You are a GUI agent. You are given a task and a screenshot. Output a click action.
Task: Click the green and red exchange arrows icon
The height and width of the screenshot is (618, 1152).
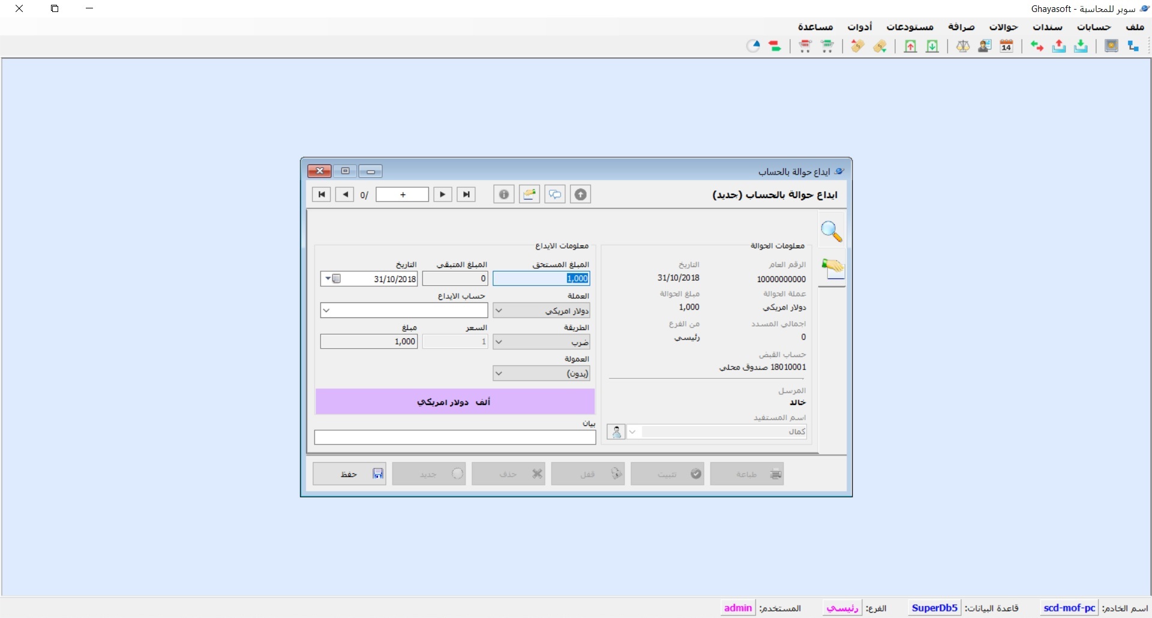1037,46
